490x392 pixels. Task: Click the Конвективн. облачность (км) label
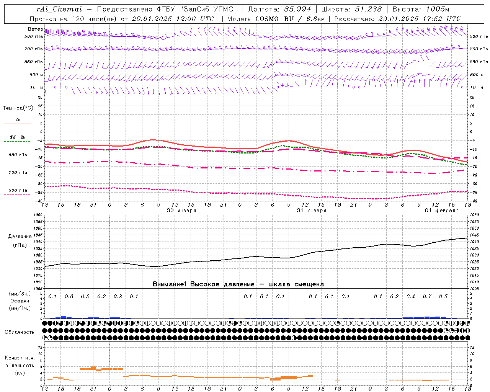[20, 366]
